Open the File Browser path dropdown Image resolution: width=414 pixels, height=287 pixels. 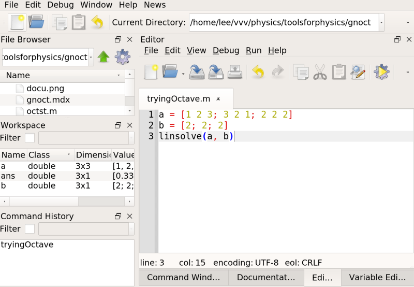[91, 57]
